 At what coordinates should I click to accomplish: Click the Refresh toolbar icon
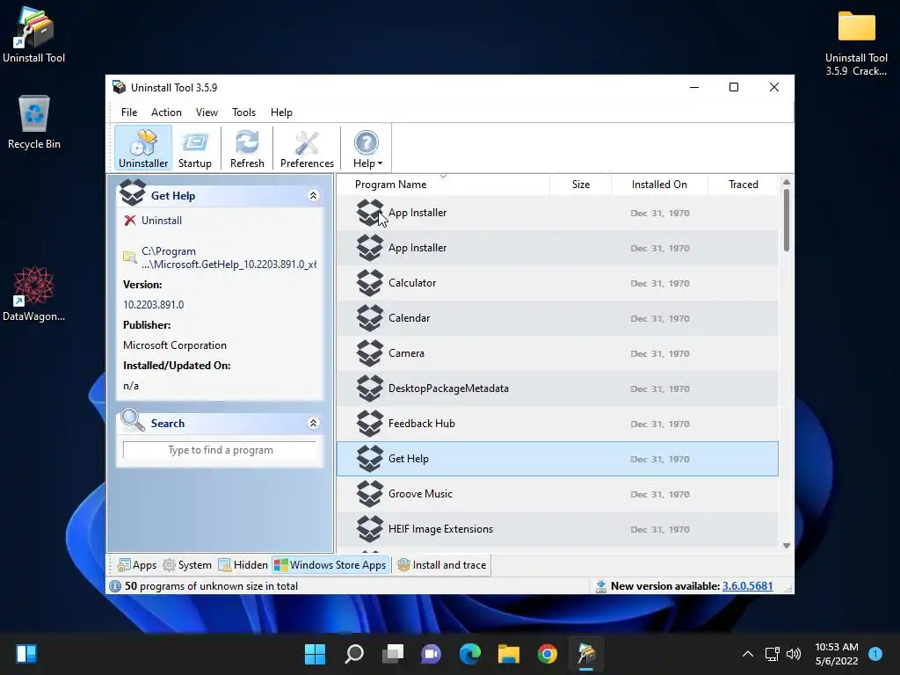tap(247, 148)
